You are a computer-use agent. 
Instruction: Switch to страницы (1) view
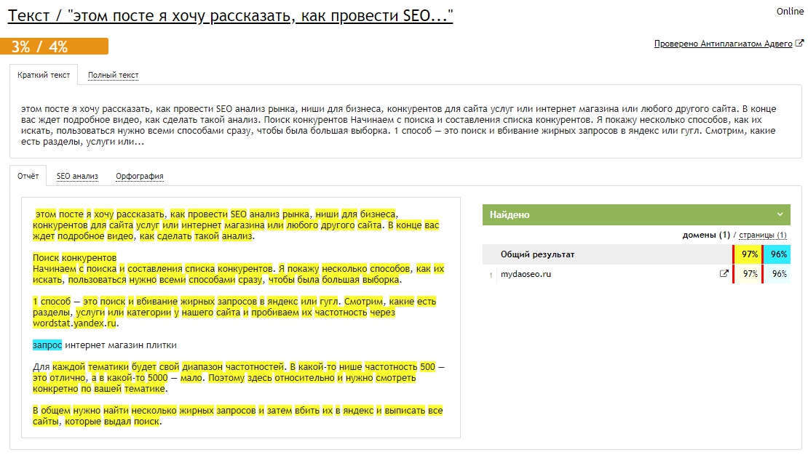tap(763, 235)
